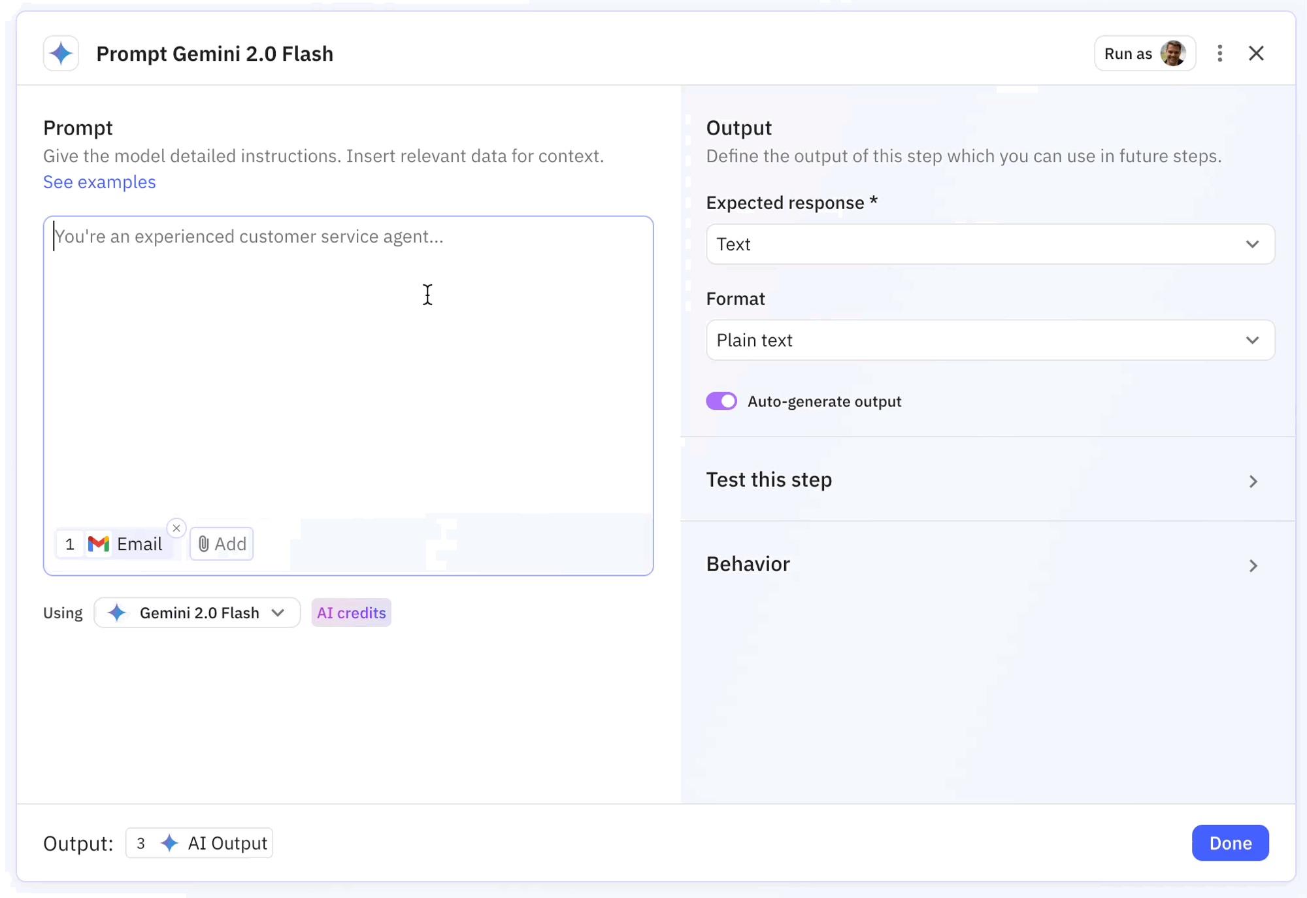
Task: Click the paperclip Add button
Action: pos(222,544)
